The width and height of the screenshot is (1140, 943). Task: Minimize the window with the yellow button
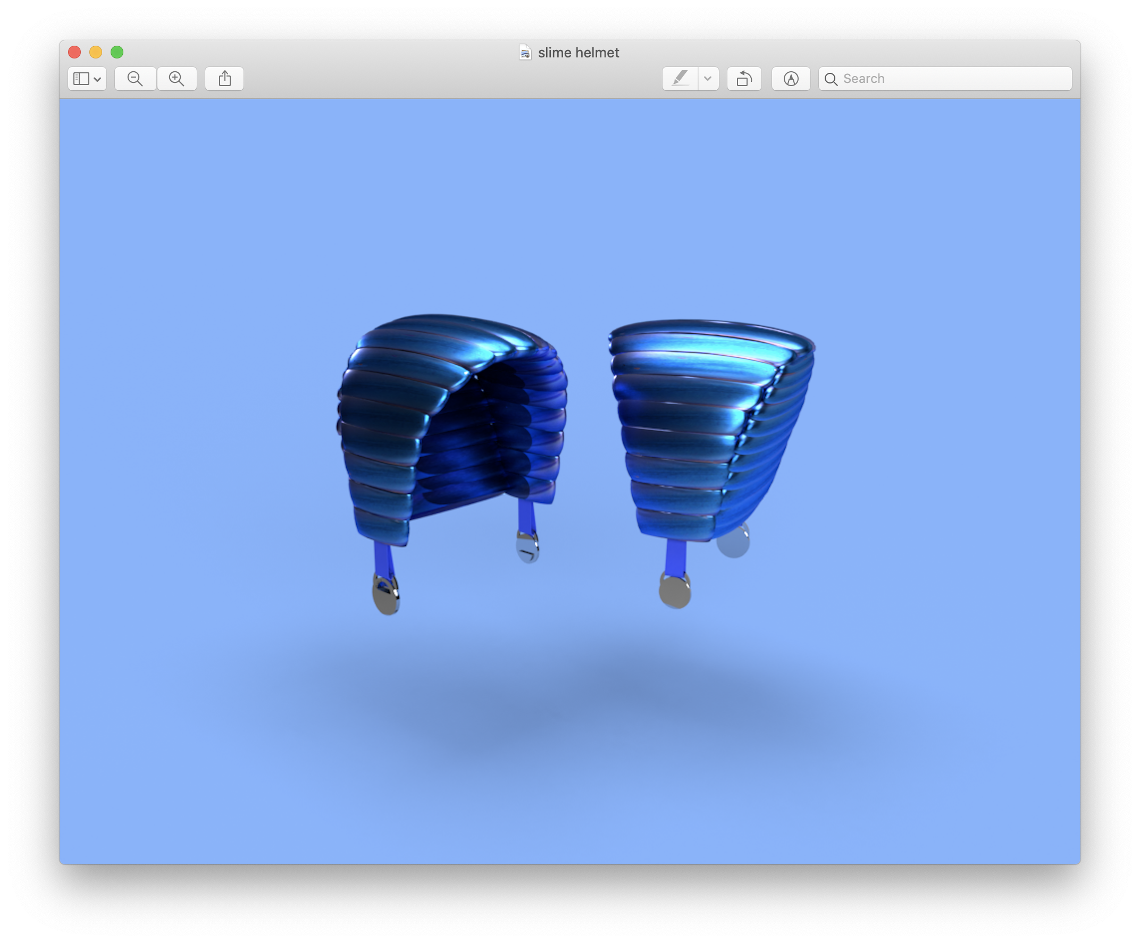pyautogui.click(x=96, y=52)
